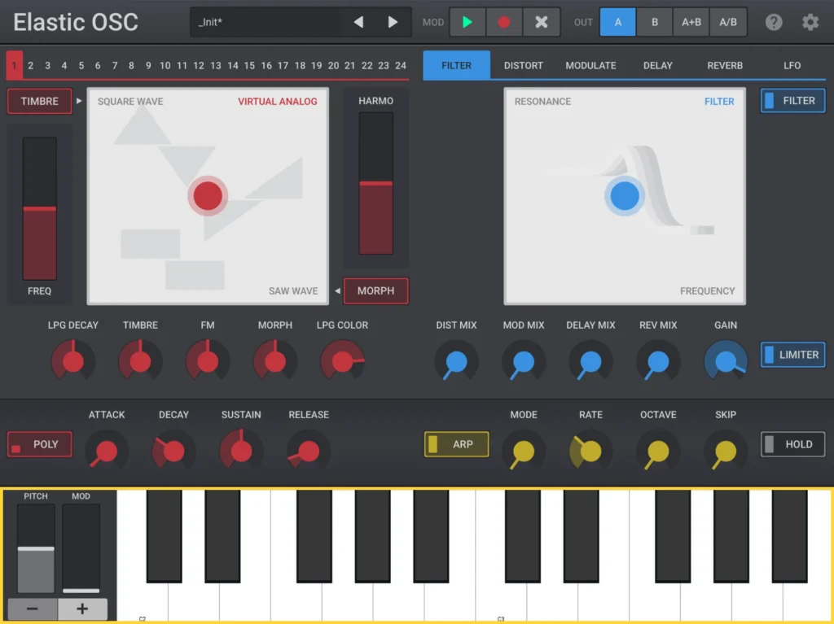
Task: Go to next preset with right arrow
Action: tap(393, 22)
